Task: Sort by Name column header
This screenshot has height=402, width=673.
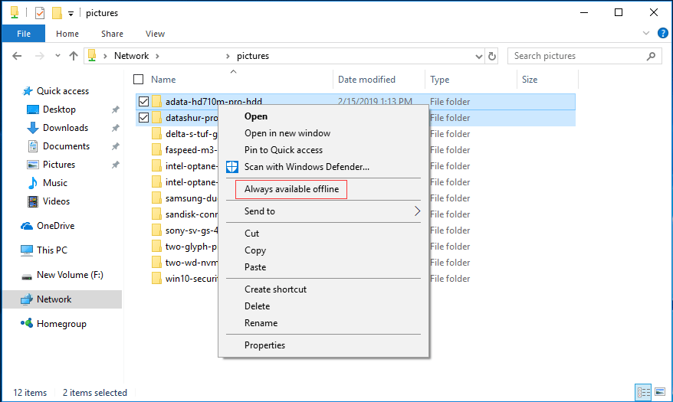Action: pos(163,80)
